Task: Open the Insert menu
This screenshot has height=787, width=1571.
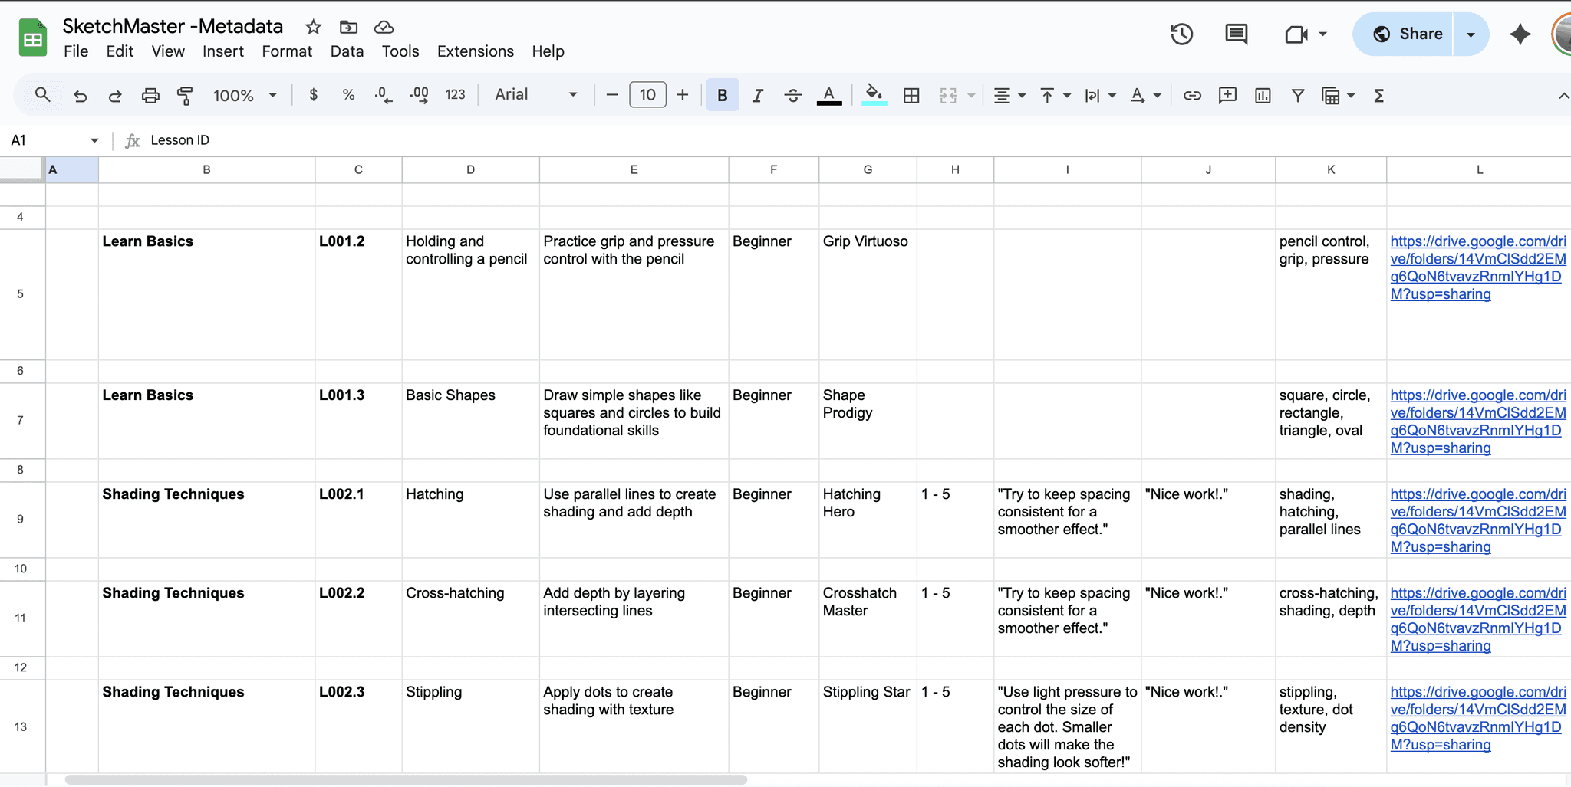Action: click(x=223, y=51)
